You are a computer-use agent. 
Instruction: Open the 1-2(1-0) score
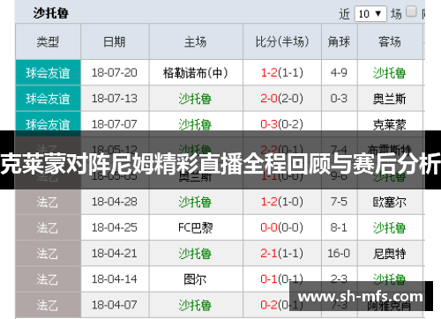click(282, 202)
